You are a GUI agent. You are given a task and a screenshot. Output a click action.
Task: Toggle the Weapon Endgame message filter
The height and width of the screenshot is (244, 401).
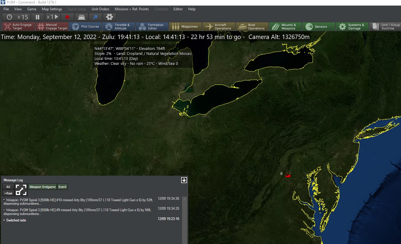tap(42, 187)
